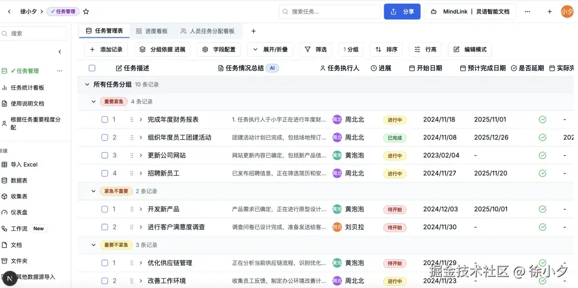Image resolution: width=578 pixels, height=288 pixels.
Task: Click 进行中 tag in 完成年度财务报表 row
Action: 395,120
